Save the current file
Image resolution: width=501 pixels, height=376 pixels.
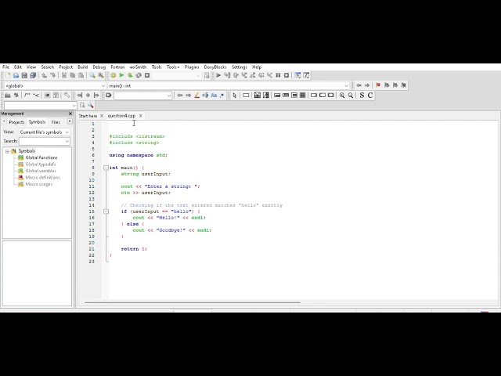click(x=24, y=75)
